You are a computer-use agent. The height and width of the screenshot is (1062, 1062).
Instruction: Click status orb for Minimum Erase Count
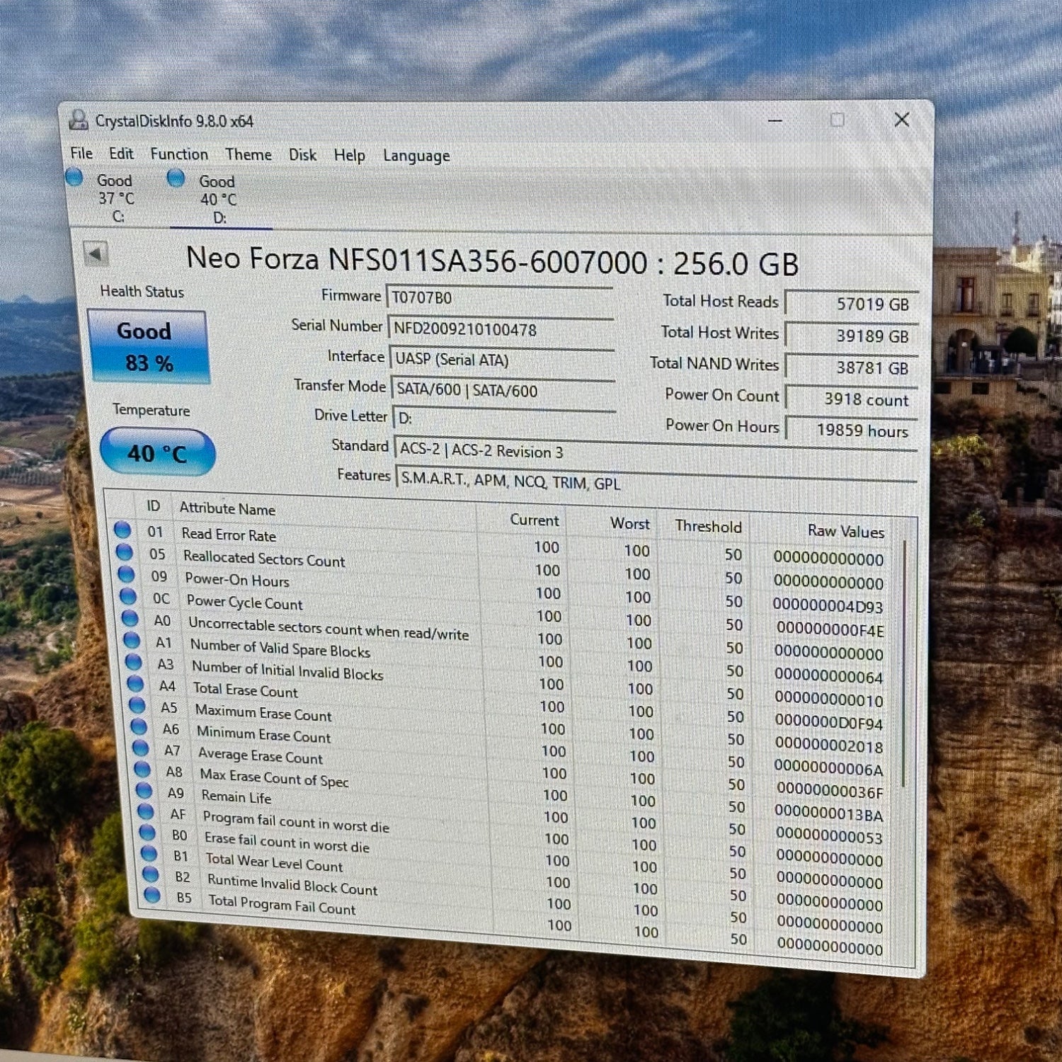pos(139,726)
